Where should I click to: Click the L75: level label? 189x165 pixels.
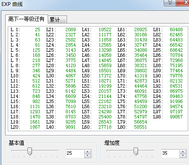tap(122, 101)
